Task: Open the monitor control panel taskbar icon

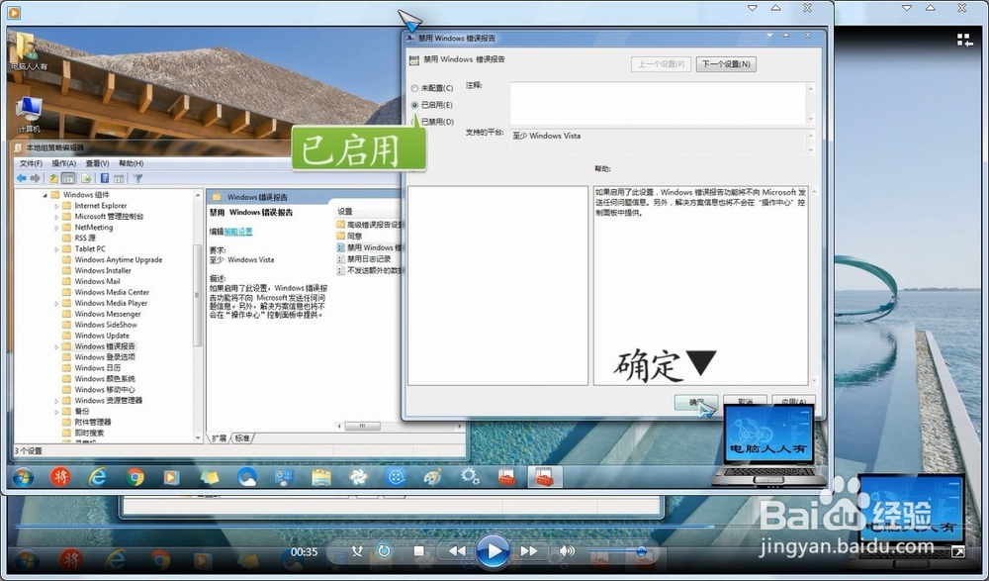Action: coord(284,477)
